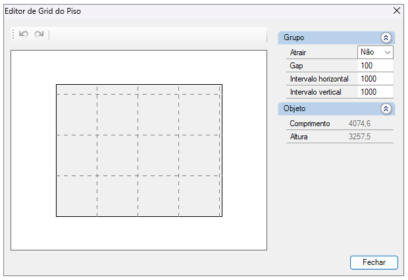The width and height of the screenshot is (408, 280).
Task: Click the Altura value field
Action: click(370, 137)
